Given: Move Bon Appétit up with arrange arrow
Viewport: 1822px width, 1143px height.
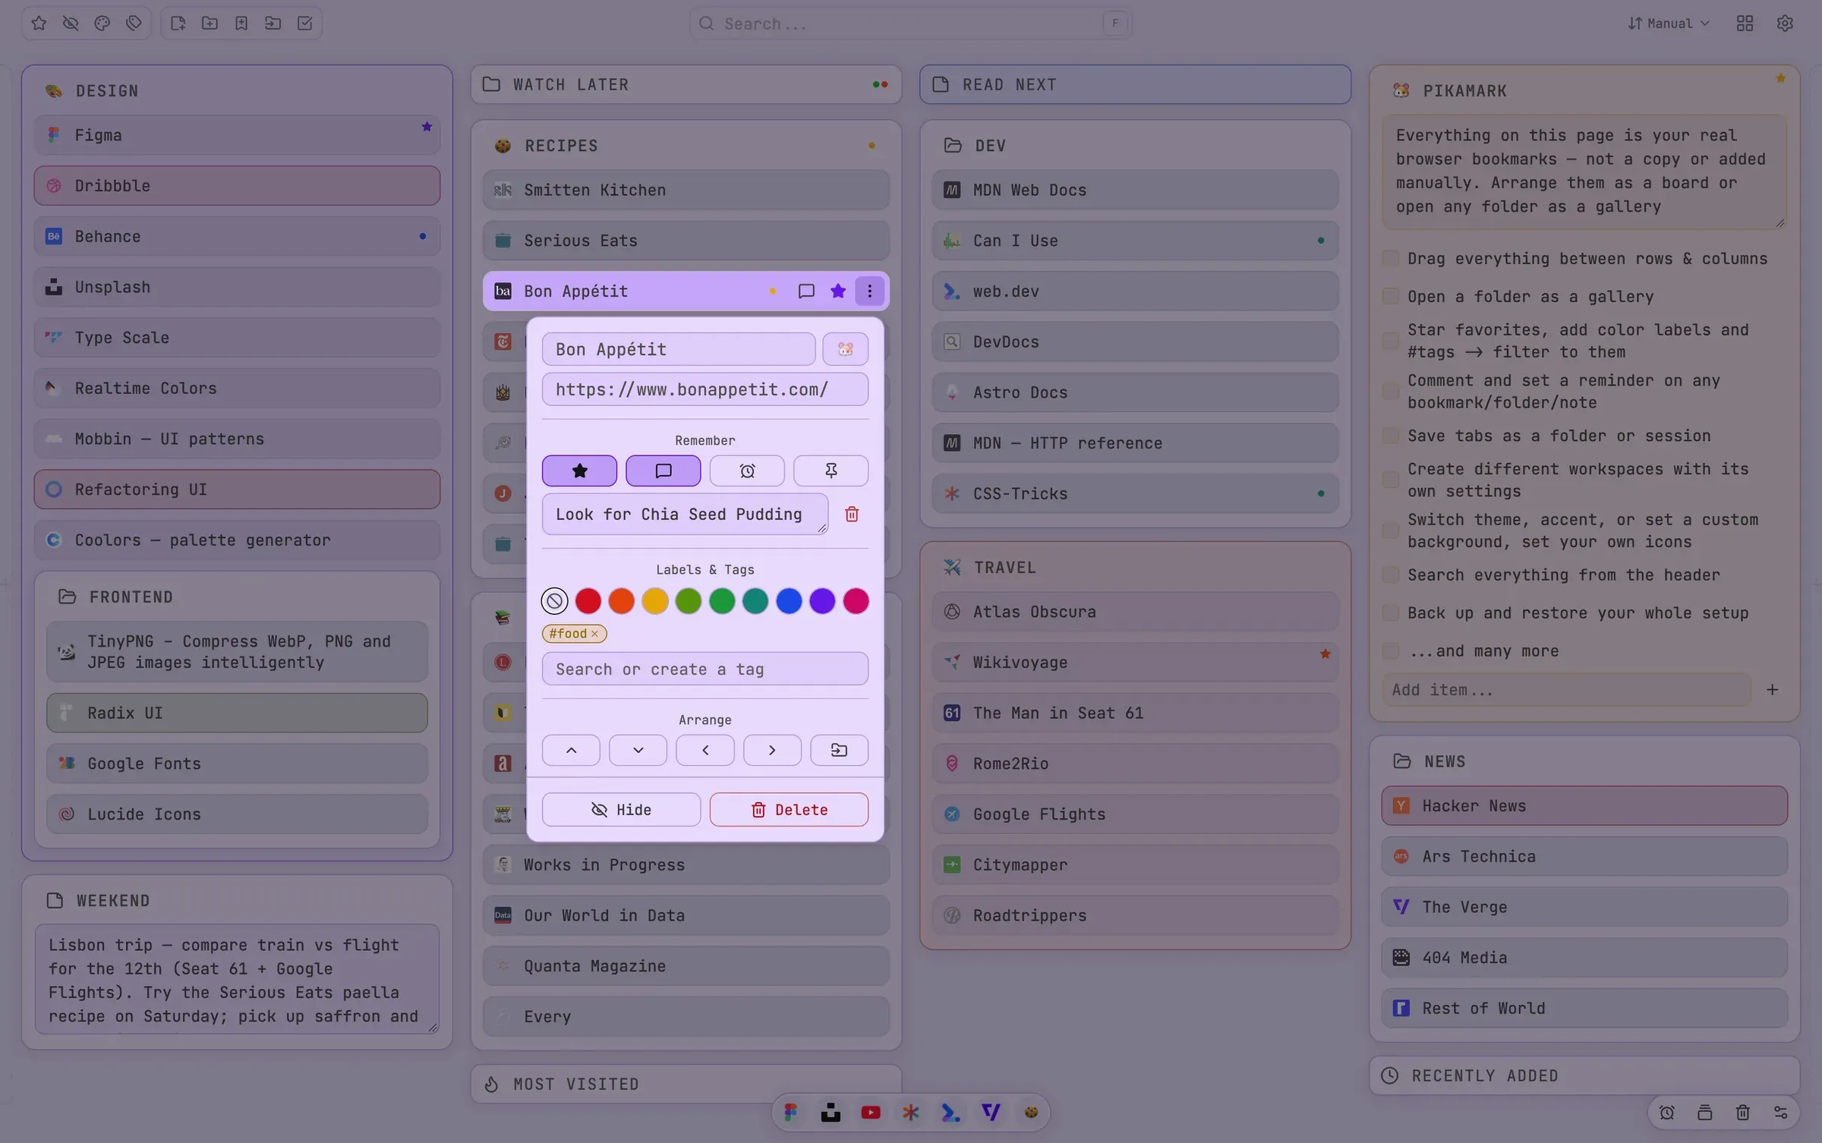Looking at the screenshot, I should tap(571, 751).
